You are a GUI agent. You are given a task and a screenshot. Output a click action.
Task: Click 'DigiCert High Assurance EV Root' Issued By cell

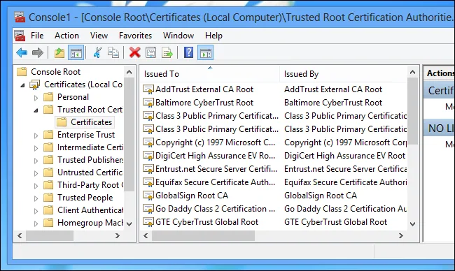click(x=344, y=156)
